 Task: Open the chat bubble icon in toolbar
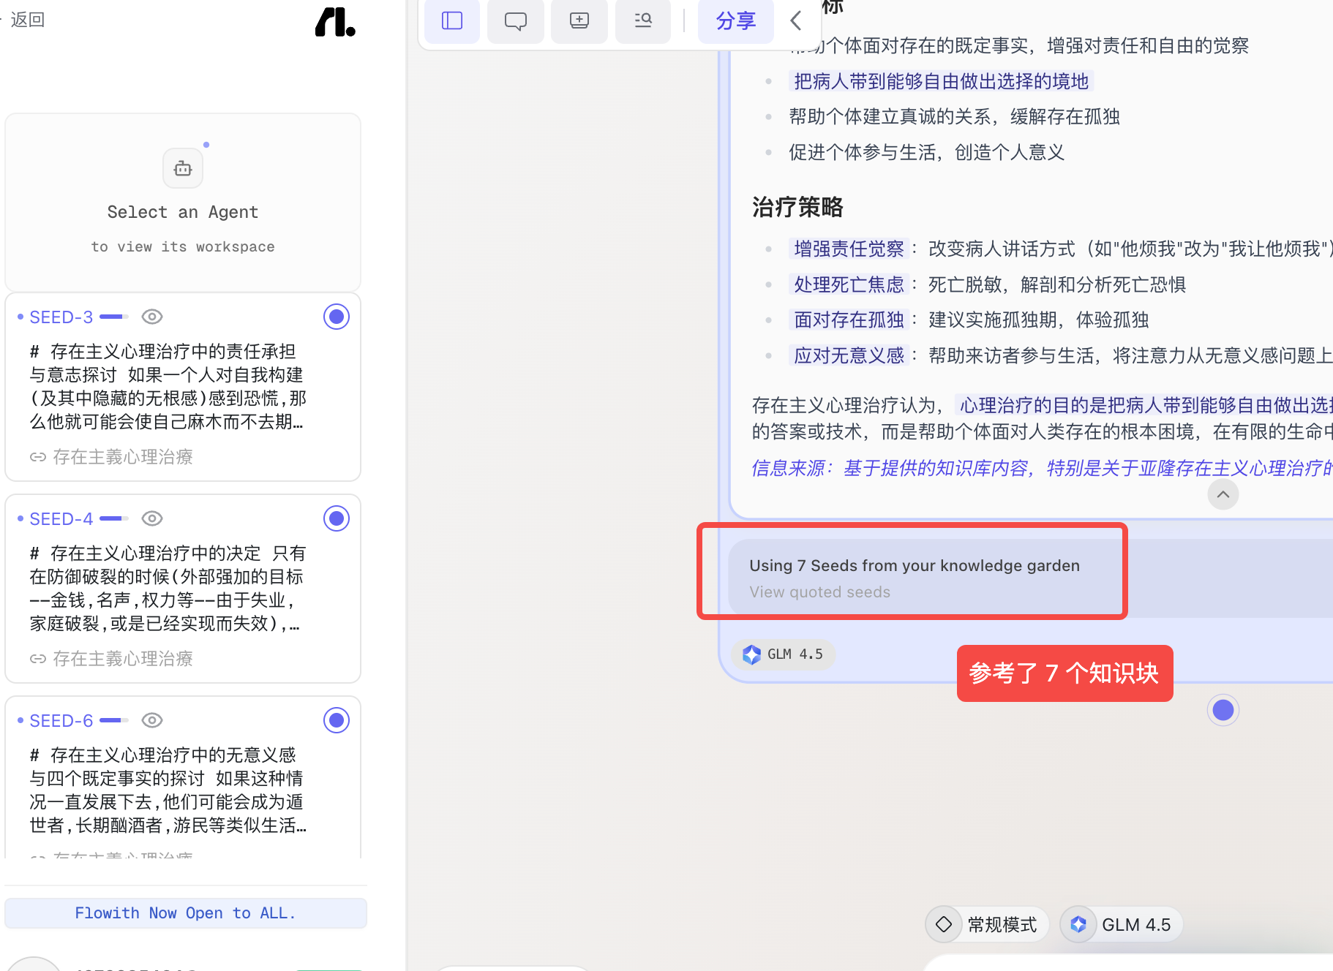[516, 20]
